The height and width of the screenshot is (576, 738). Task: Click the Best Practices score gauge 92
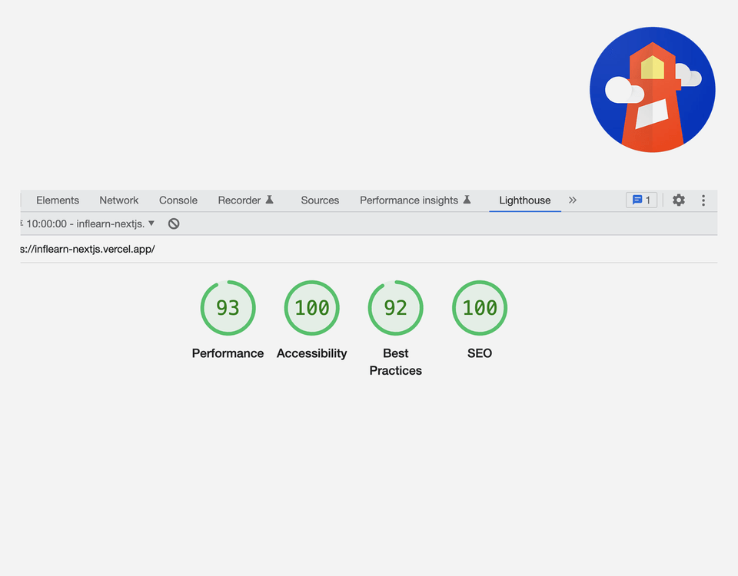[x=395, y=308]
